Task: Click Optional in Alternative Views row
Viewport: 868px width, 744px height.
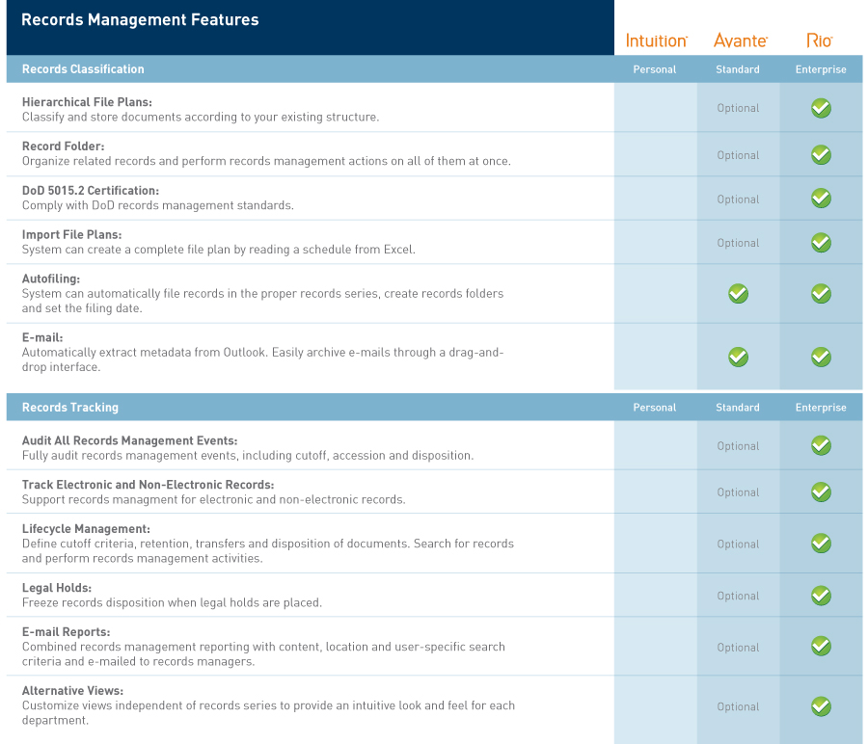Action: click(738, 707)
